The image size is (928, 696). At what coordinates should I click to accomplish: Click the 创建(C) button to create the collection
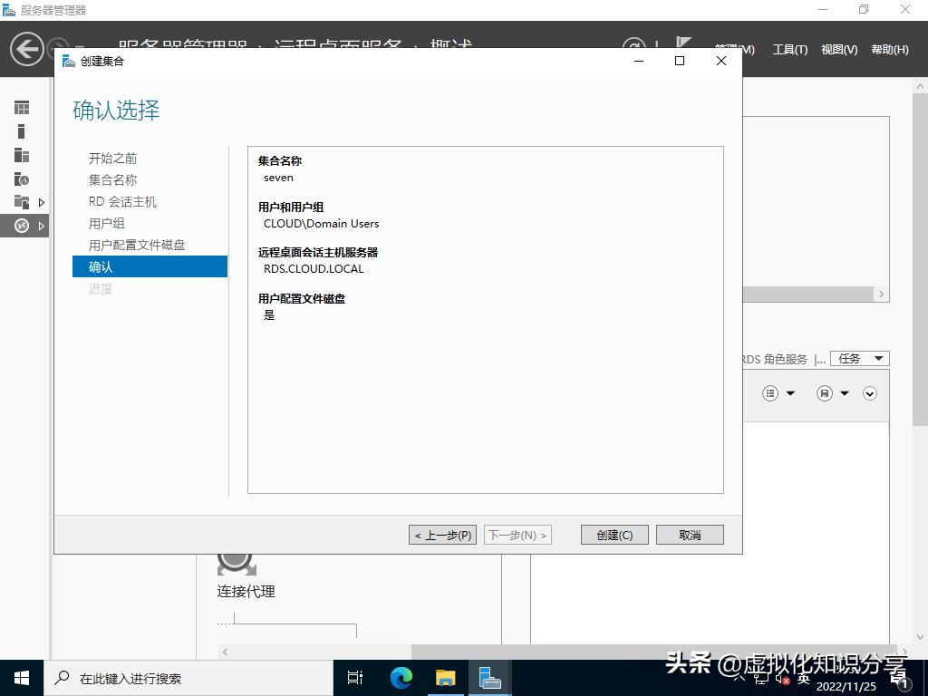pyautogui.click(x=614, y=534)
